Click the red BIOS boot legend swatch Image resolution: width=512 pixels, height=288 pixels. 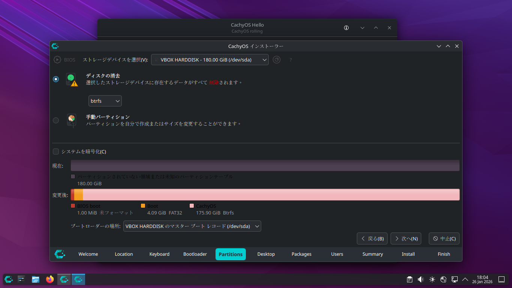pos(73,206)
